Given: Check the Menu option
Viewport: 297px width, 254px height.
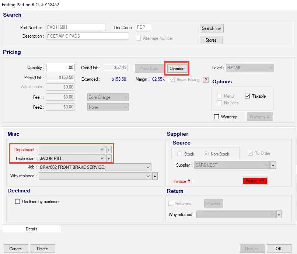Looking at the screenshot, I should coord(219,96).
